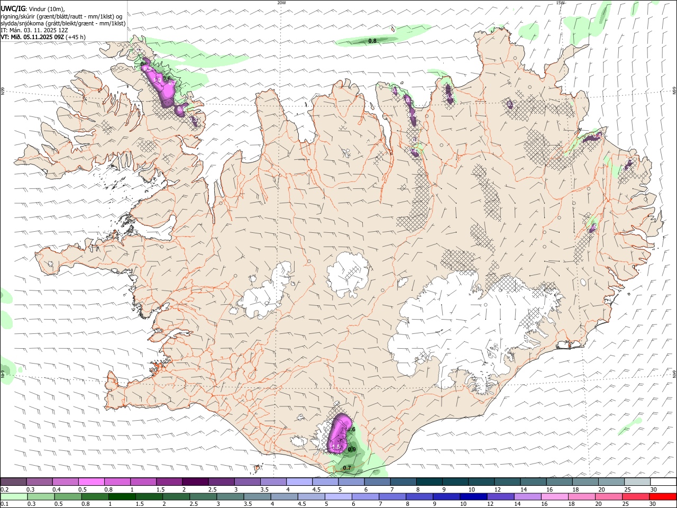The image size is (677, 508).
Task: Click the 'rigning/skúrir' legend description line
Action: point(61,16)
